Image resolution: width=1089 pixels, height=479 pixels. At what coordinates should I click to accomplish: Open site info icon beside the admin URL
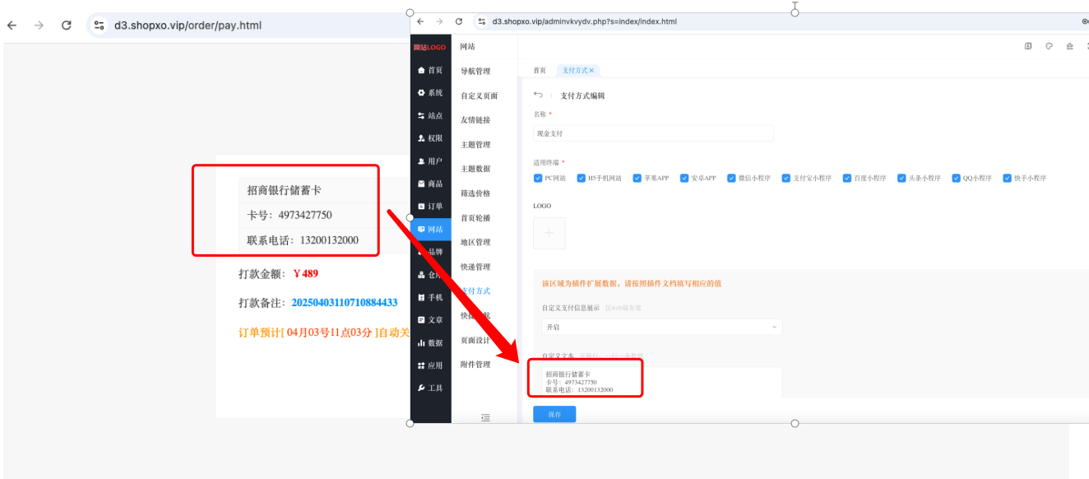483,21
